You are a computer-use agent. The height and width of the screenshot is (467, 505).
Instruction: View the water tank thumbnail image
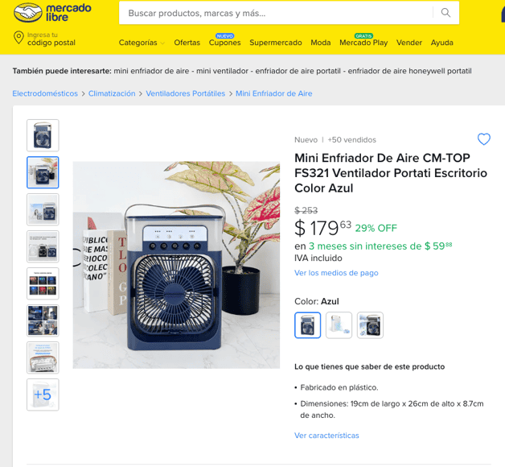pos(43,357)
